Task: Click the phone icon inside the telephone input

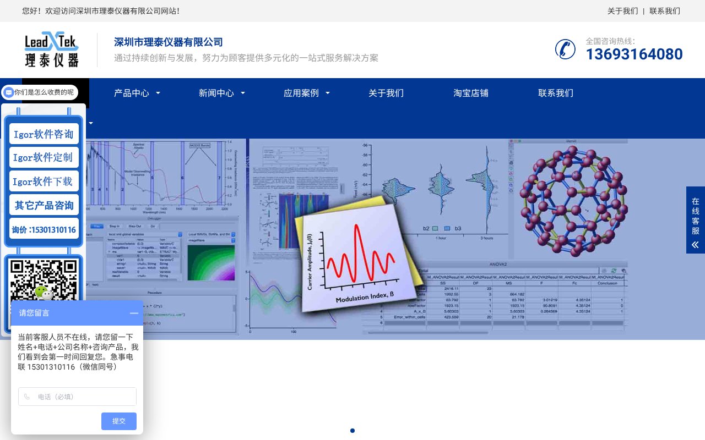Action: (x=28, y=397)
